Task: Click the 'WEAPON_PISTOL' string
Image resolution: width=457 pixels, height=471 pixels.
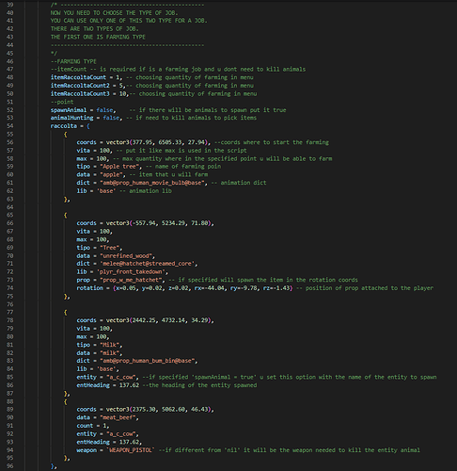Action: pyautogui.click(x=131, y=450)
